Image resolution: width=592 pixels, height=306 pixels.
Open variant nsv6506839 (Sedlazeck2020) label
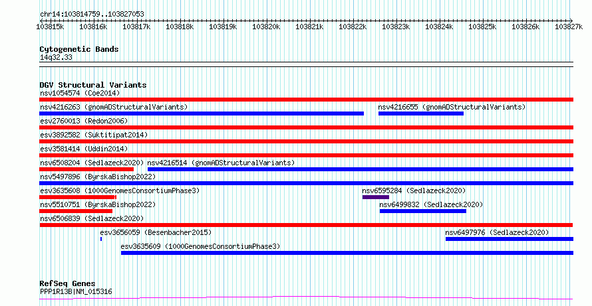coord(92,218)
